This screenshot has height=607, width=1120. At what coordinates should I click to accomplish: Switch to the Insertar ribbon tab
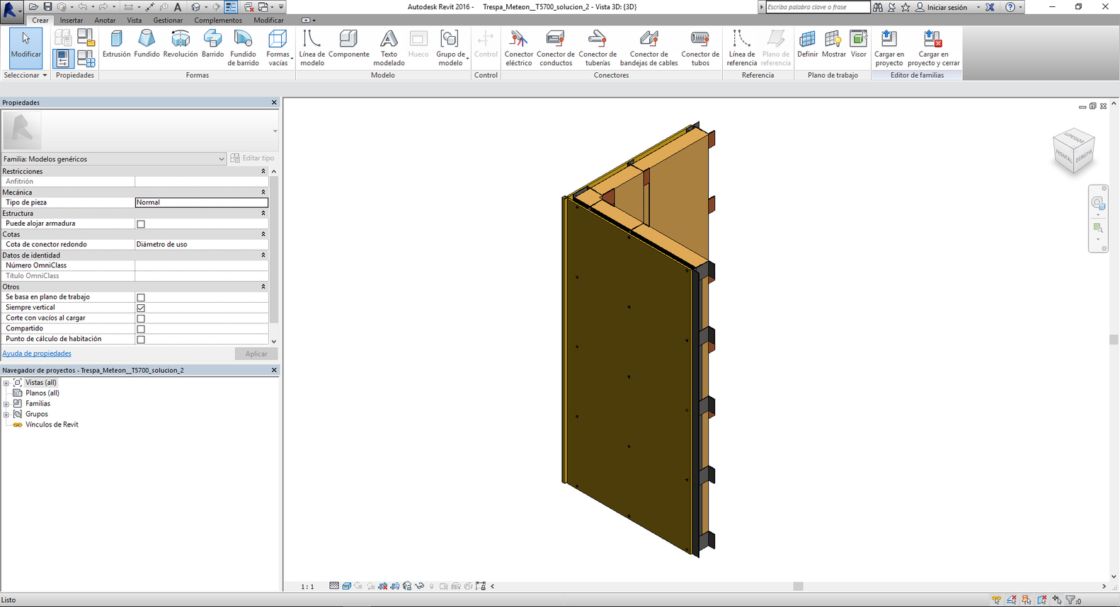pos(72,21)
